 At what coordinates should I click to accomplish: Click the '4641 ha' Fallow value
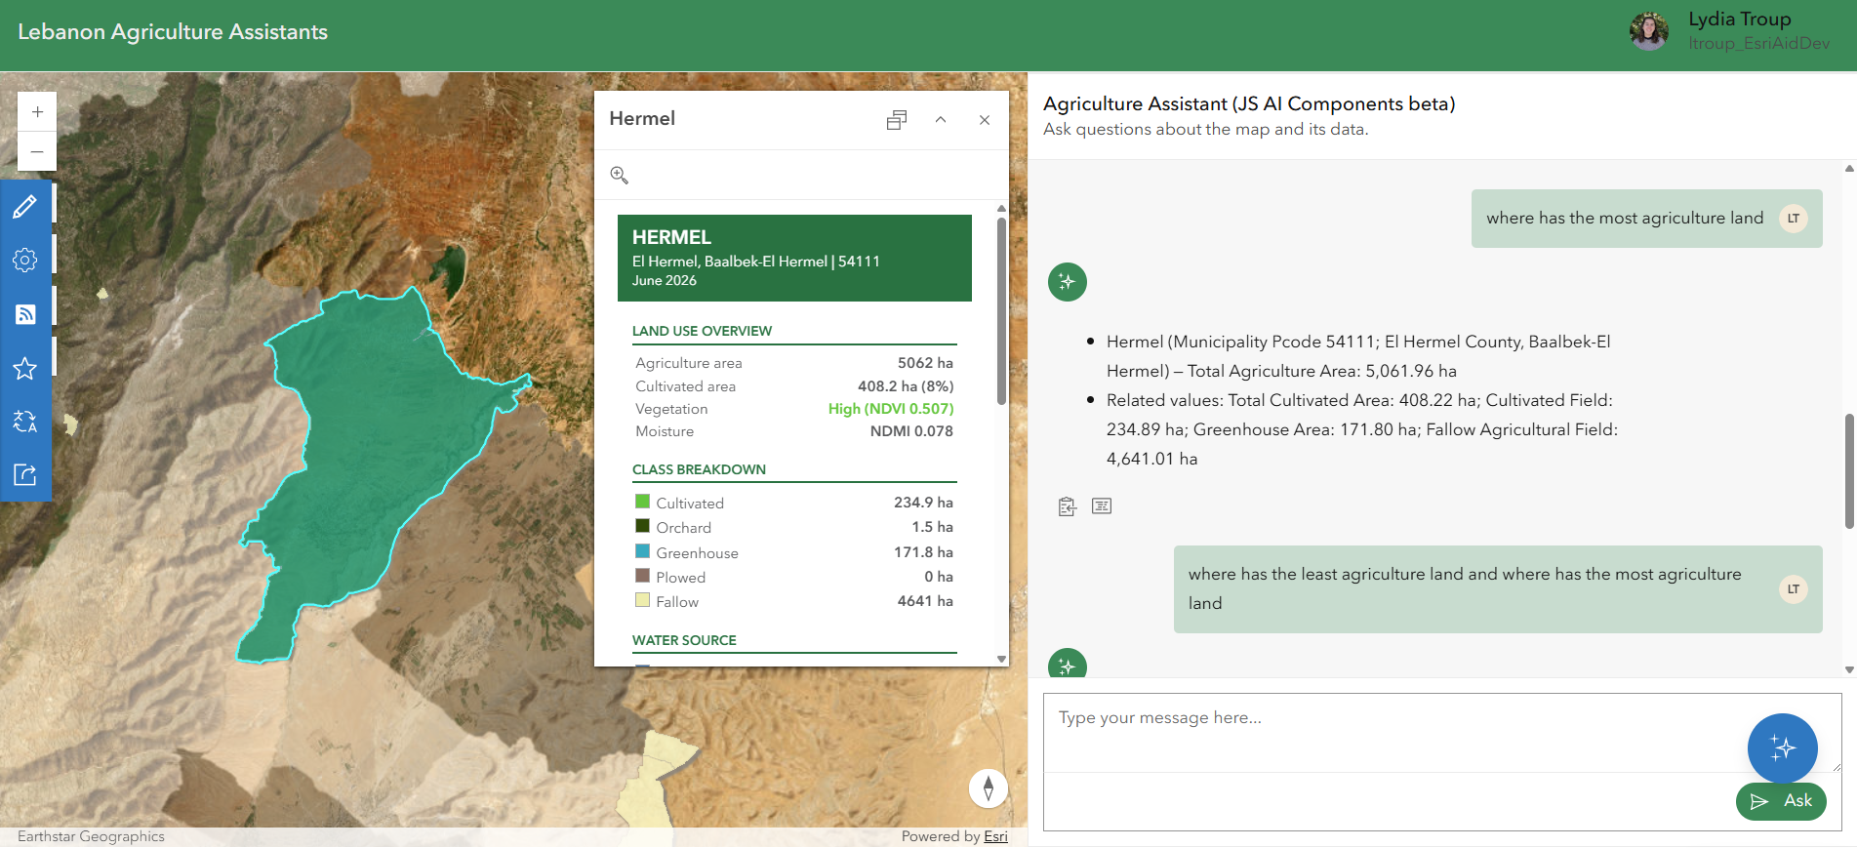[x=925, y=601]
